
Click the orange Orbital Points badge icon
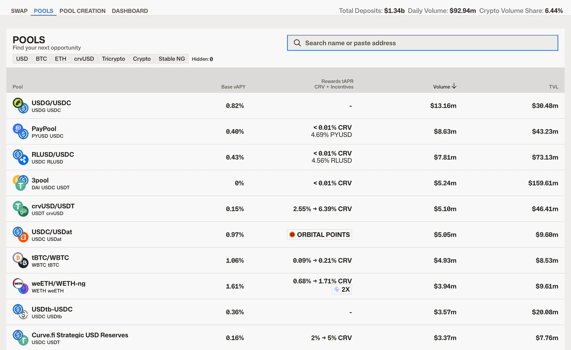pos(292,235)
